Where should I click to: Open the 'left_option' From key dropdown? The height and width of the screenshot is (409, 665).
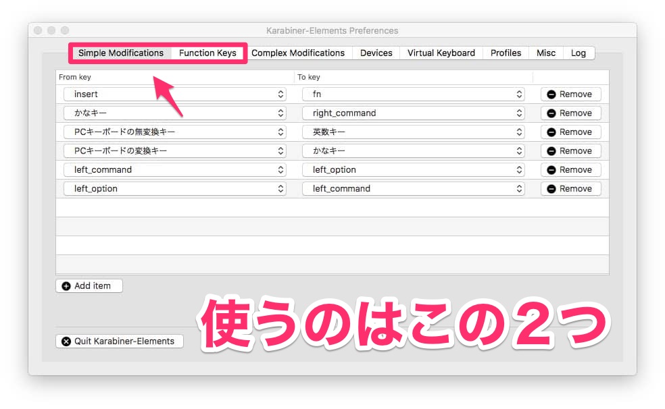[x=175, y=188]
